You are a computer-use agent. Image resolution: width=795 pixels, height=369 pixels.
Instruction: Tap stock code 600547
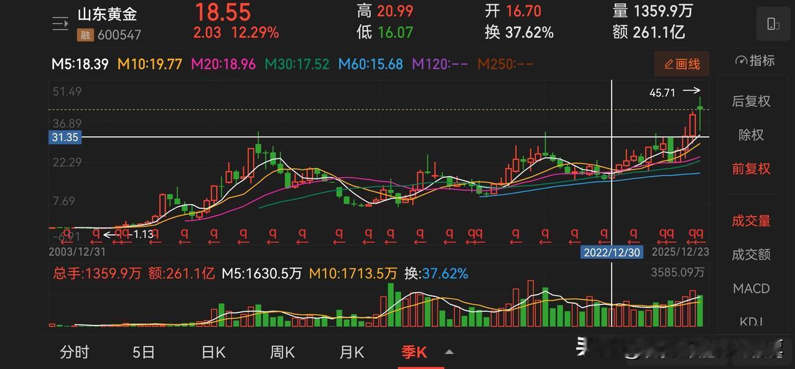(119, 35)
